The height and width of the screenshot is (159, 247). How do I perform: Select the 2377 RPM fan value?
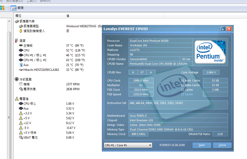73,84
